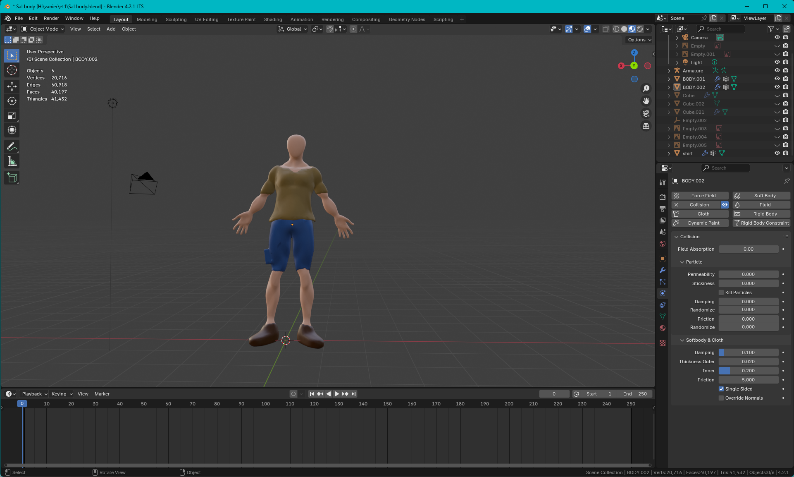
Task: Expand the Armature tree item
Action: 669,71
